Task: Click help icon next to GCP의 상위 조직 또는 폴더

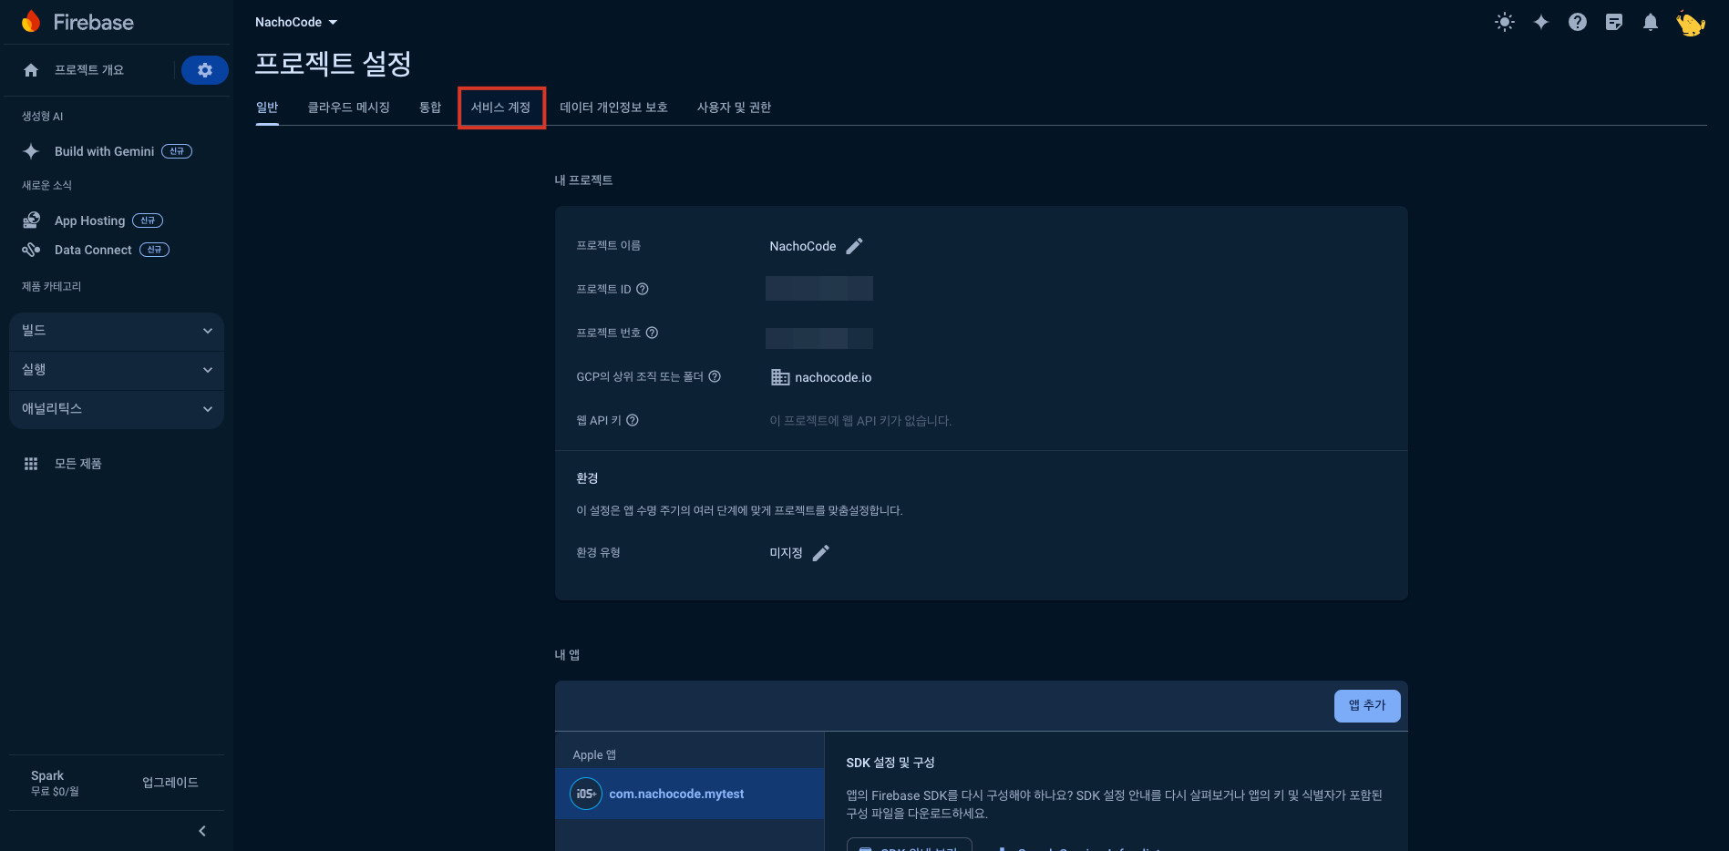Action: [x=715, y=376]
